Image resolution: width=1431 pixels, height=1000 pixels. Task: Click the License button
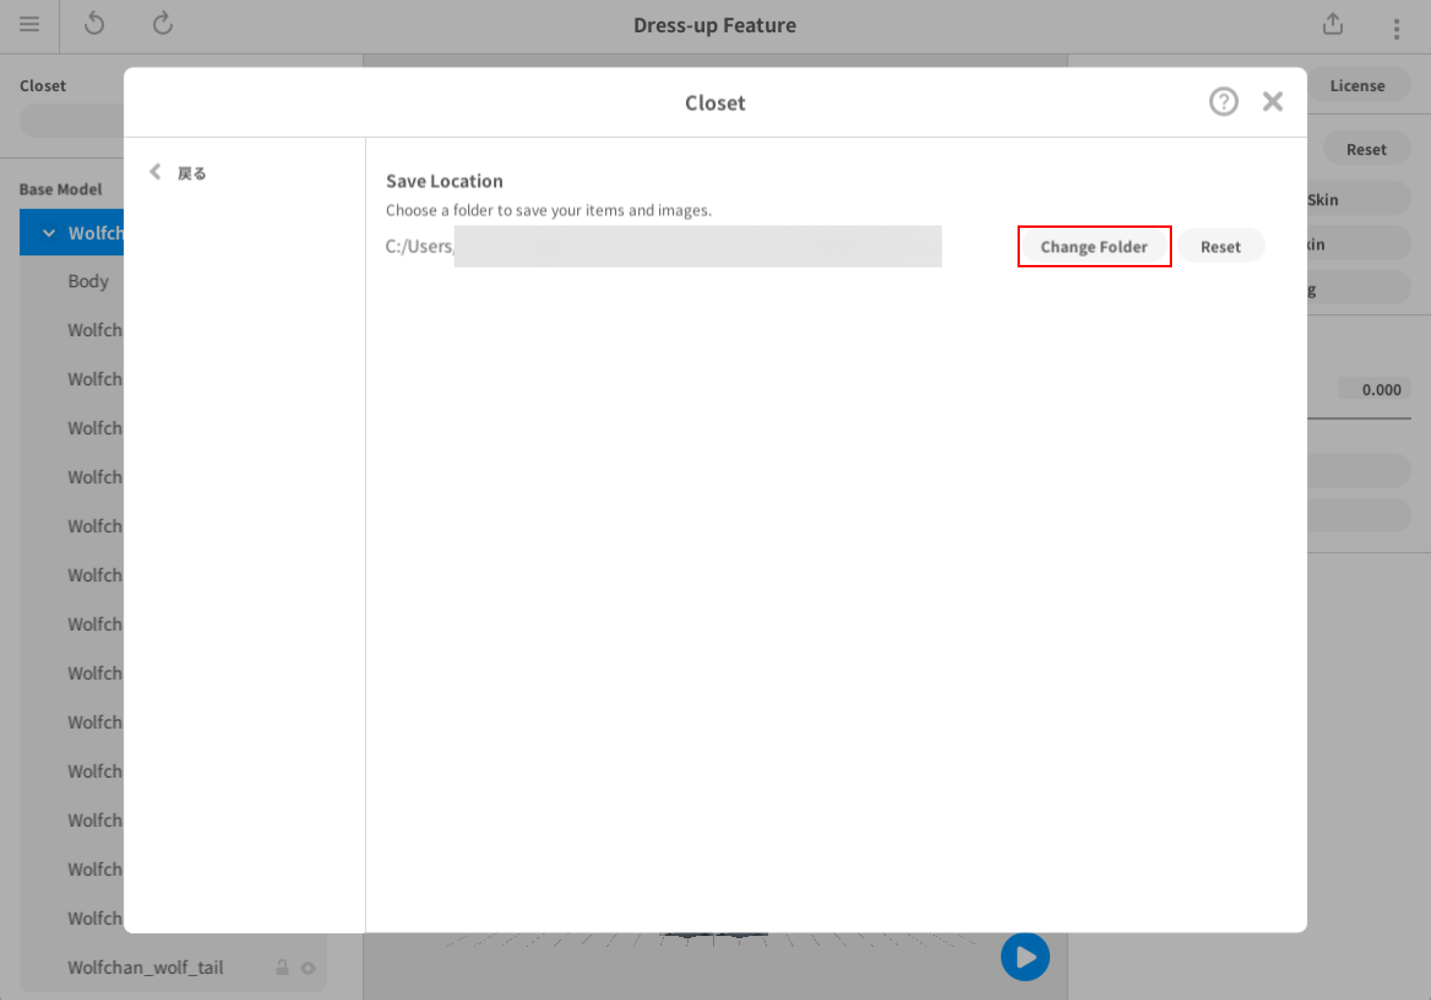tap(1357, 85)
